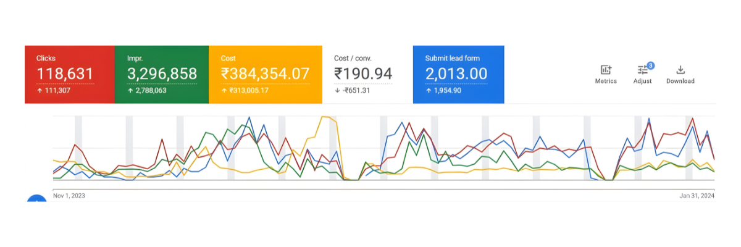Click the blue circular button at bottom-left
Screen dimensions: 741x247
pyautogui.click(x=37, y=201)
